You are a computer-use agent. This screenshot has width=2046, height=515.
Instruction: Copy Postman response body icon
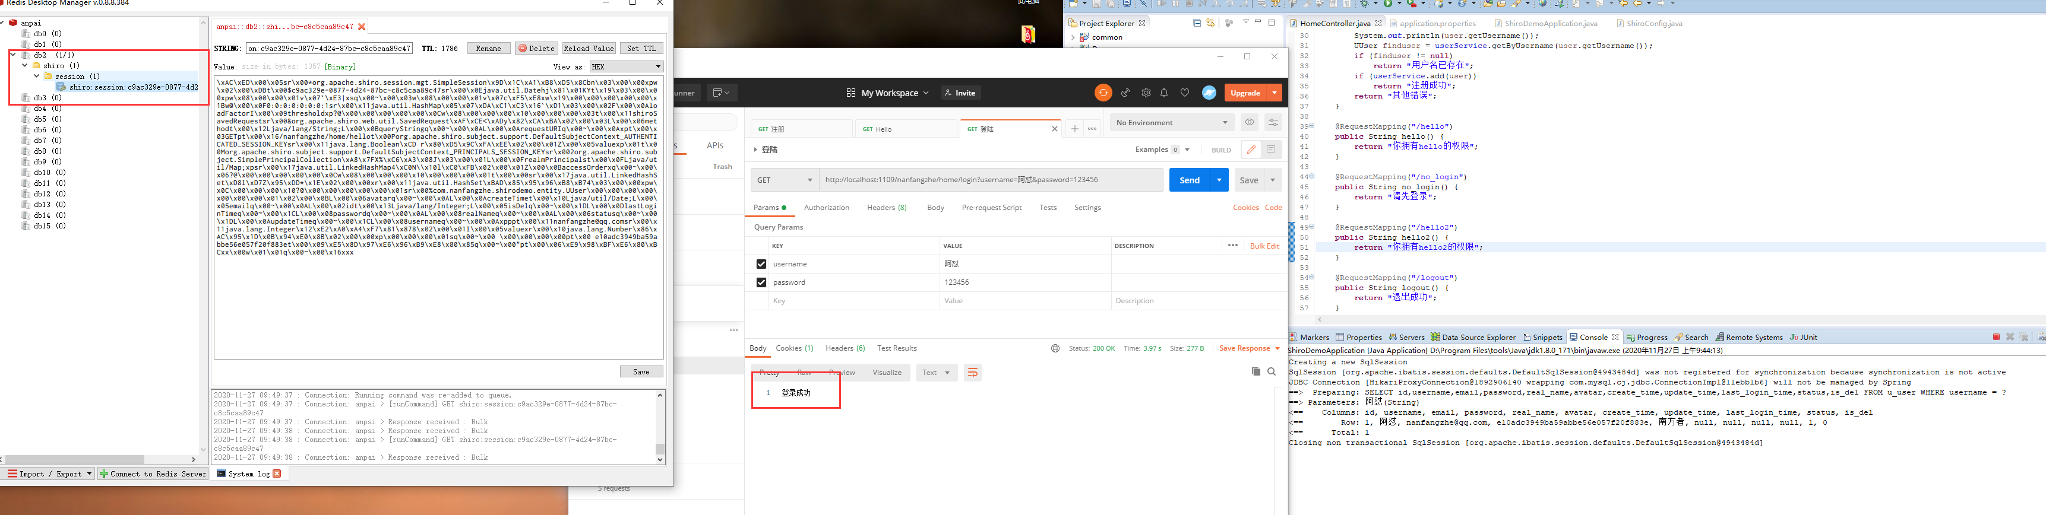pos(1256,371)
